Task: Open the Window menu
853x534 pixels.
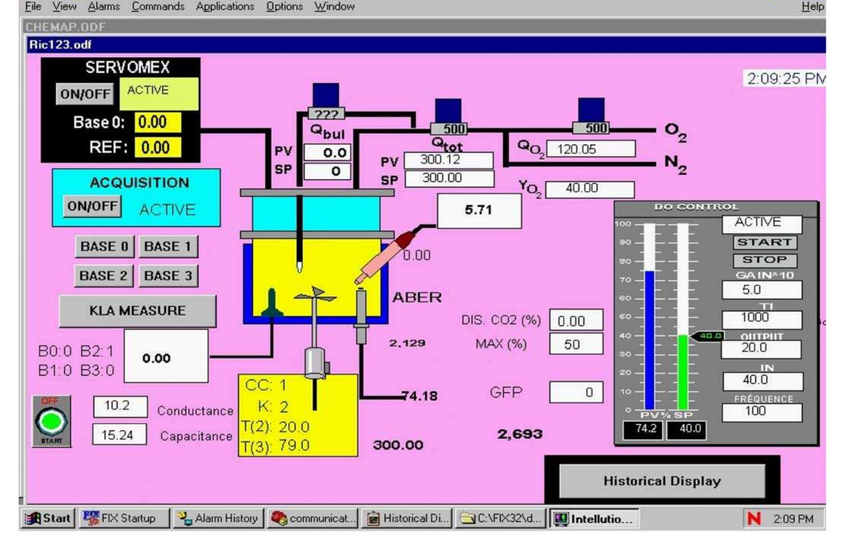Action: 334,6
